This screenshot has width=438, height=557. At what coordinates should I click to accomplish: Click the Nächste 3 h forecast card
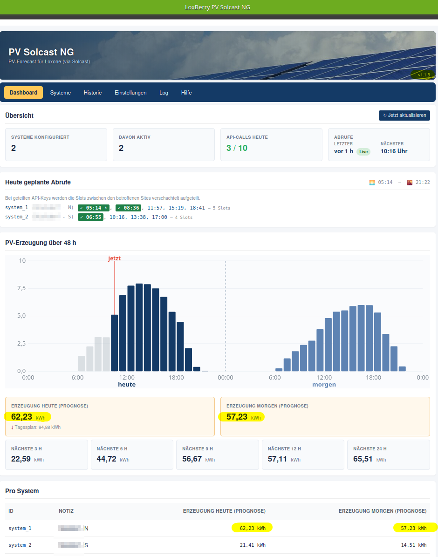(x=47, y=455)
